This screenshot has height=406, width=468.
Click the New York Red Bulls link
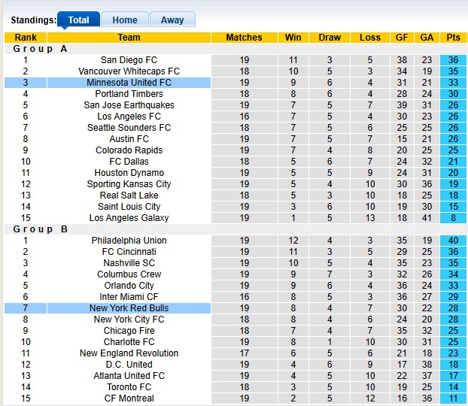coord(129,308)
